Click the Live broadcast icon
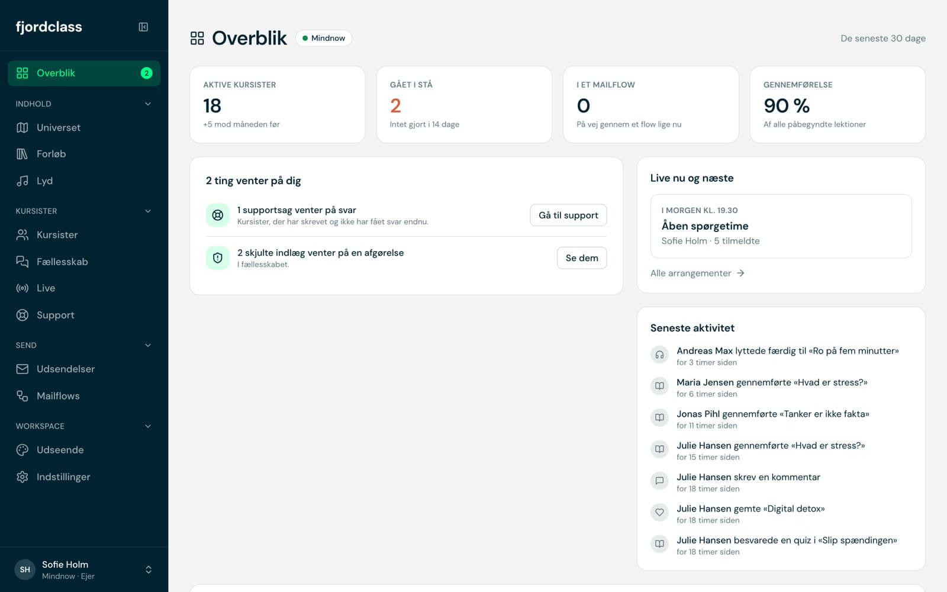This screenshot has width=947, height=592. click(x=22, y=288)
